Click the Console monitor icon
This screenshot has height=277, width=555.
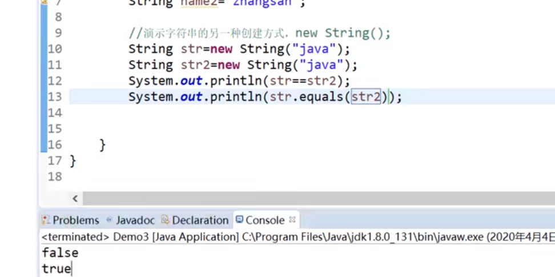pos(240,219)
